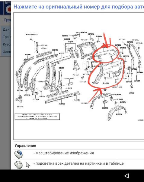Open the Двиг item in the left menu

[x=7, y=29]
